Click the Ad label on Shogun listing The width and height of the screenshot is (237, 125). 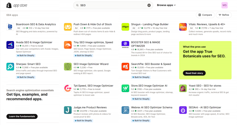[x=134, y=28]
